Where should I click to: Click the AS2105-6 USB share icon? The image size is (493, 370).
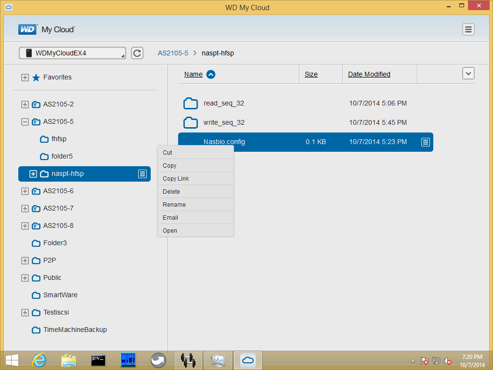pyautogui.click(x=36, y=191)
